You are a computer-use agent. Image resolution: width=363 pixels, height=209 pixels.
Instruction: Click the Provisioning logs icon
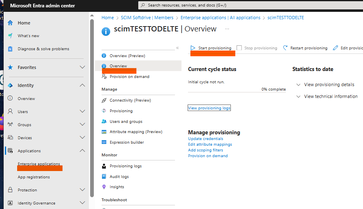pyautogui.click(x=104, y=166)
